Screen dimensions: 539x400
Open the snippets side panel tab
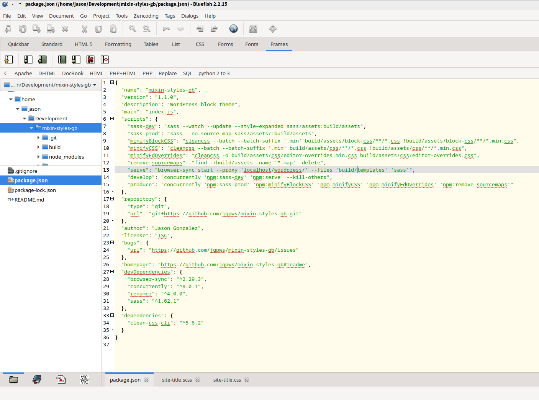click(x=61, y=380)
